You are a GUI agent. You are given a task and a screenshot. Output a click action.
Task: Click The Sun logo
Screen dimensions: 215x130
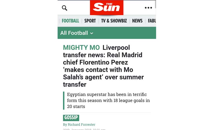(107, 8)
